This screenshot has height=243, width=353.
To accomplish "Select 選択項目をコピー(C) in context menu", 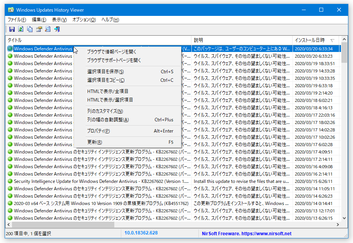I will pos(127,80).
